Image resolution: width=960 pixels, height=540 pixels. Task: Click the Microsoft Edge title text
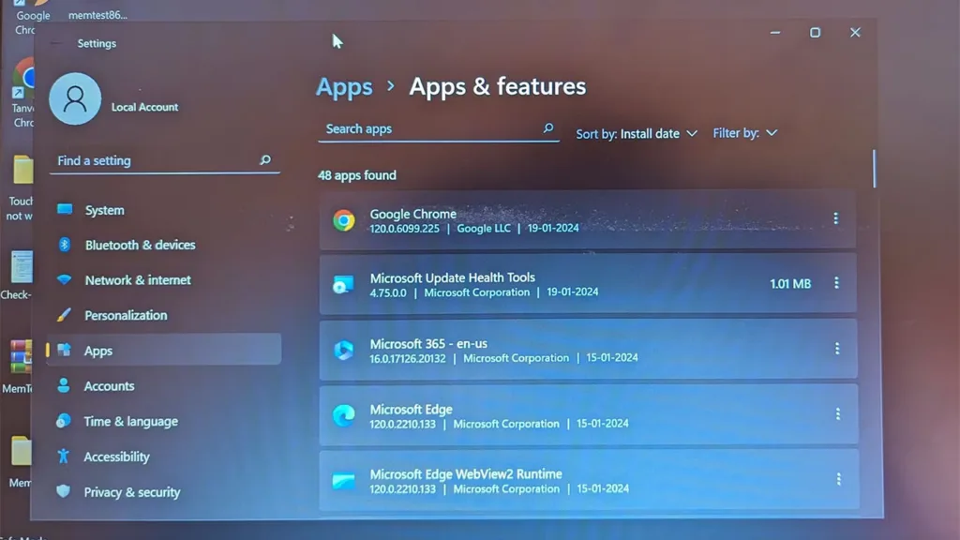(411, 409)
